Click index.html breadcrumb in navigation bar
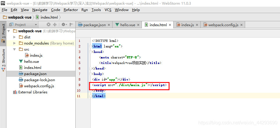Viewport: 280px width, 128px height. tap(47, 17)
